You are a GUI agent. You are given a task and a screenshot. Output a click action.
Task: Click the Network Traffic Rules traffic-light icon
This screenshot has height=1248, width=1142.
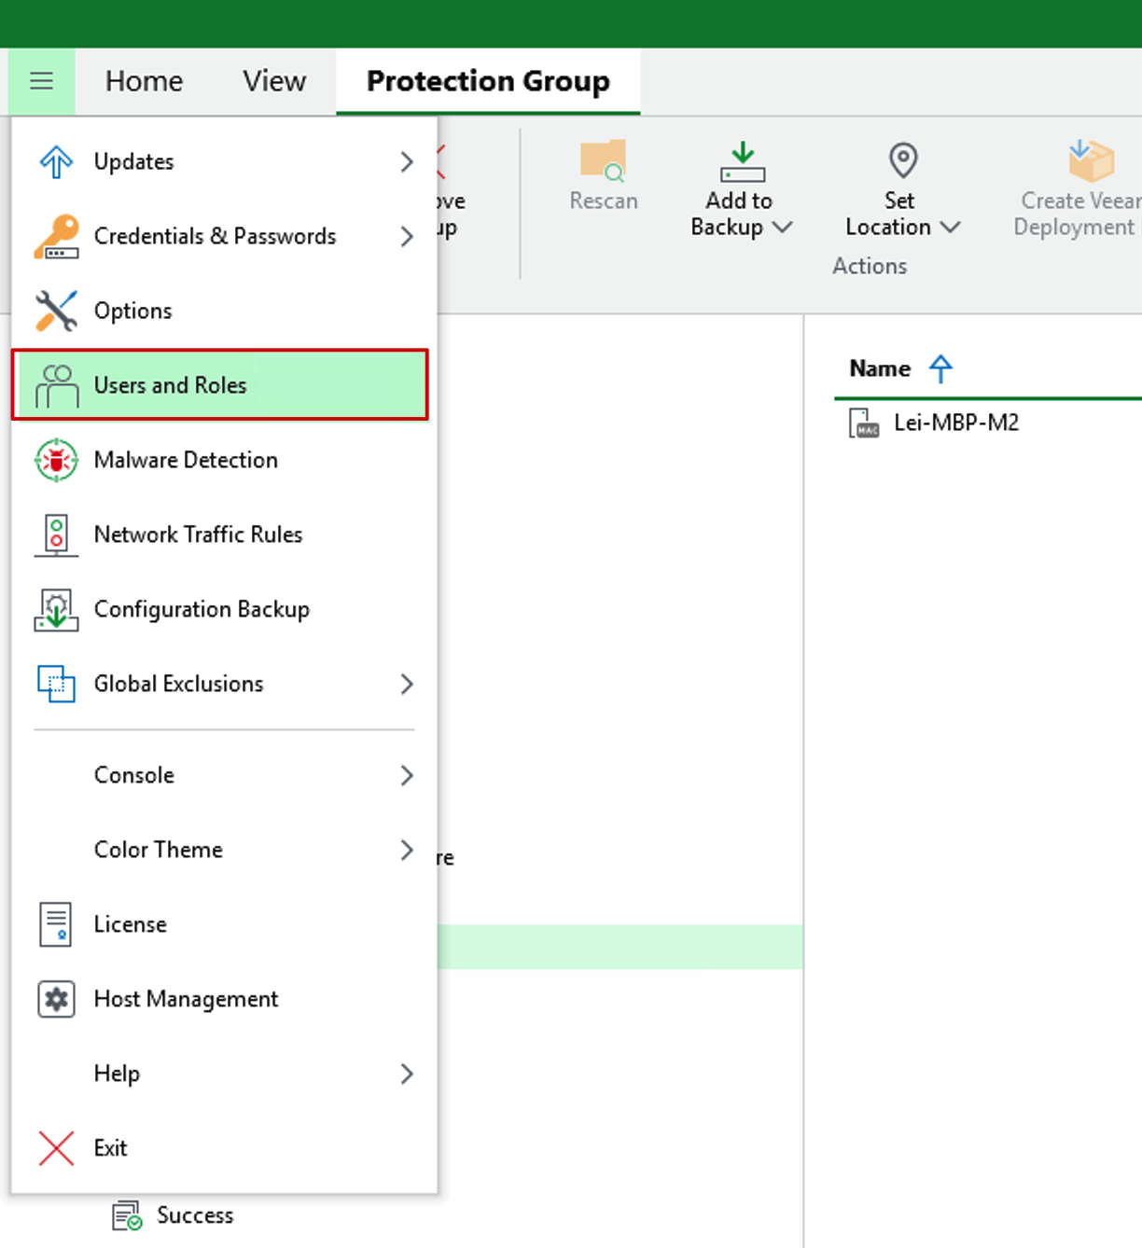coord(56,534)
